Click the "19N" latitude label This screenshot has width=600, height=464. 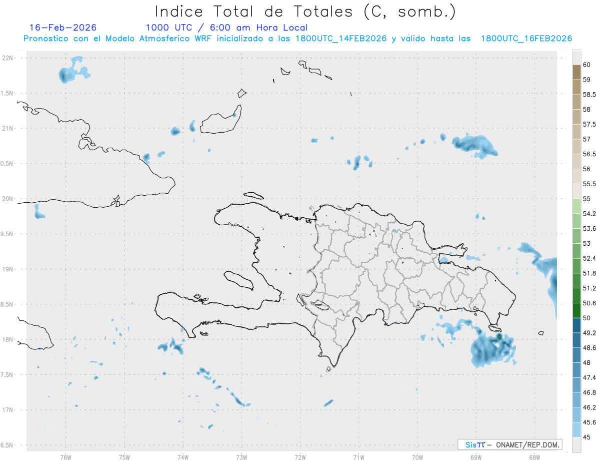8,269
